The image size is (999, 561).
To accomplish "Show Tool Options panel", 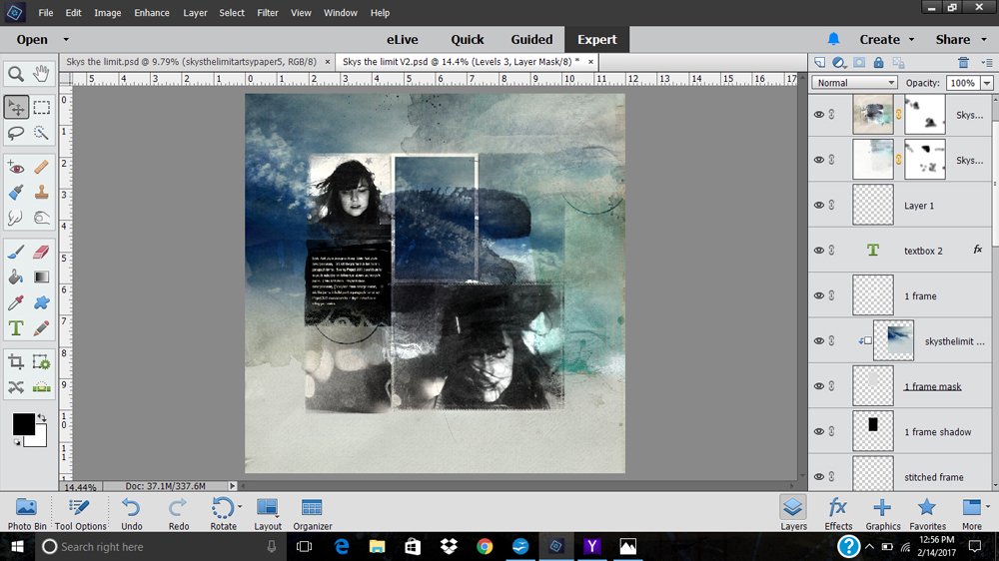I will coord(80,513).
